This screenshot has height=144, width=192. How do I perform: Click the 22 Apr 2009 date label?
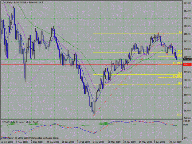click(130, 142)
